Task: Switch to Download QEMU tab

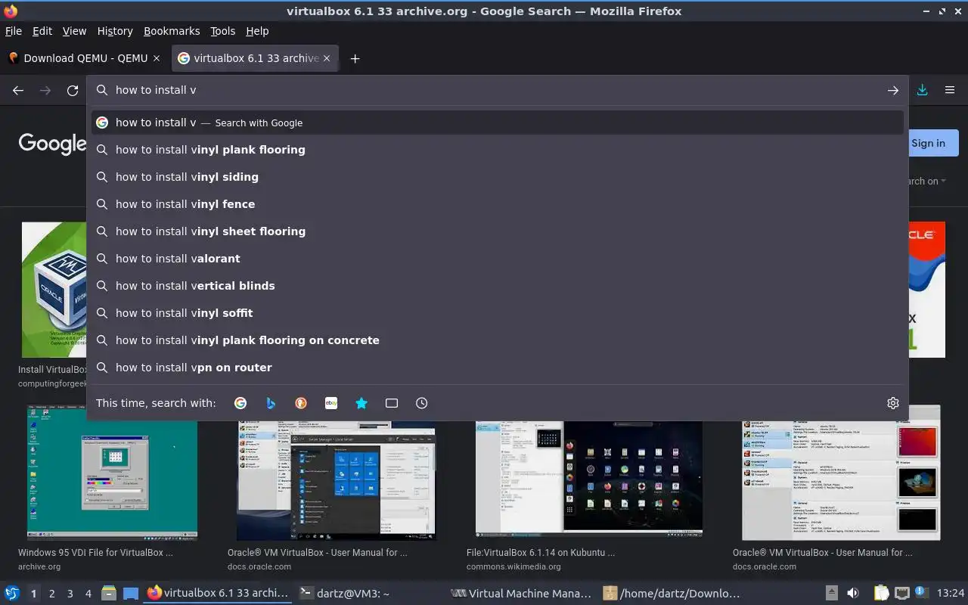Action: [84, 58]
